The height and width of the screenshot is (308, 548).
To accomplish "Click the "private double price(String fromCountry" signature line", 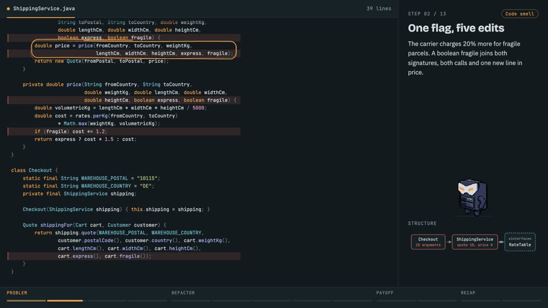I will [107, 84].
